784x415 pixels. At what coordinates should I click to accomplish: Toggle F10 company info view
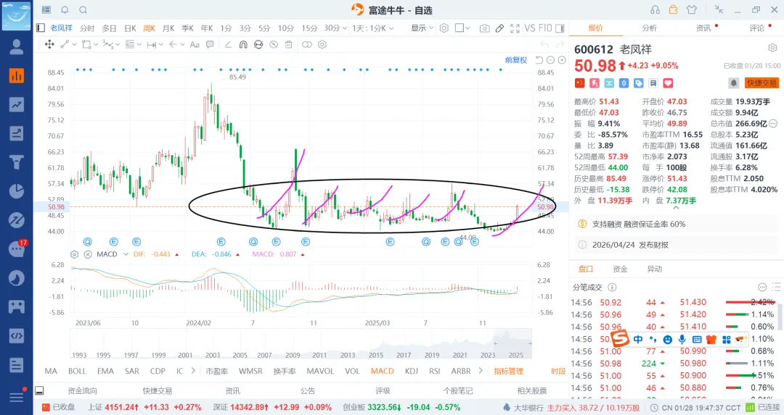click(545, 28)
